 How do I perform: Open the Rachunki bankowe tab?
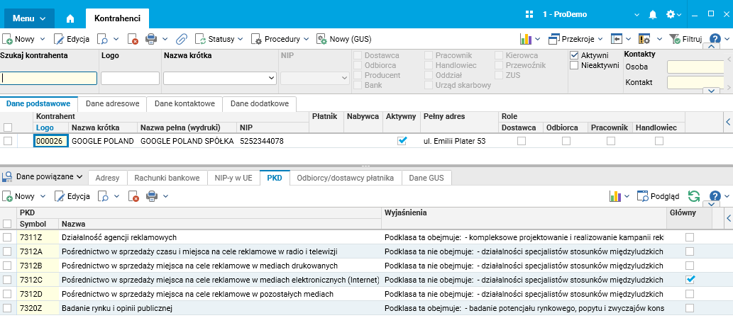(167, 178)
